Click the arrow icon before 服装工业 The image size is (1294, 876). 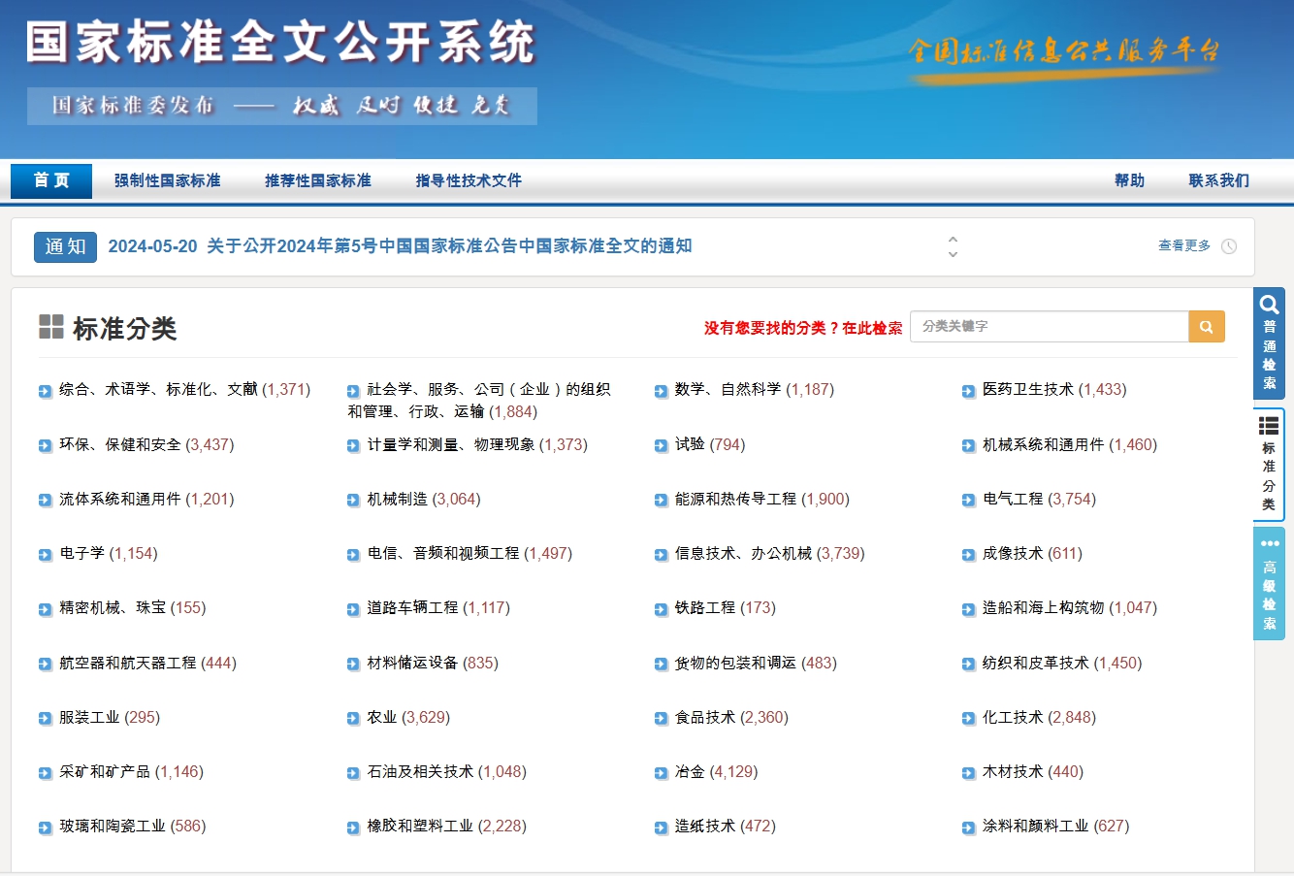point(46,719)
